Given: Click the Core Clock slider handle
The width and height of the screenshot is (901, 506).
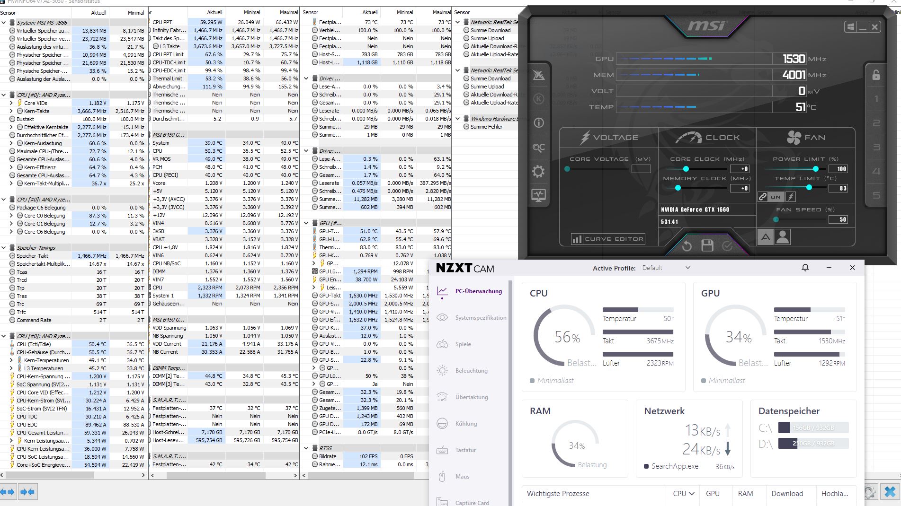Looking at the screenshot, I should click(x=686, y=169).
